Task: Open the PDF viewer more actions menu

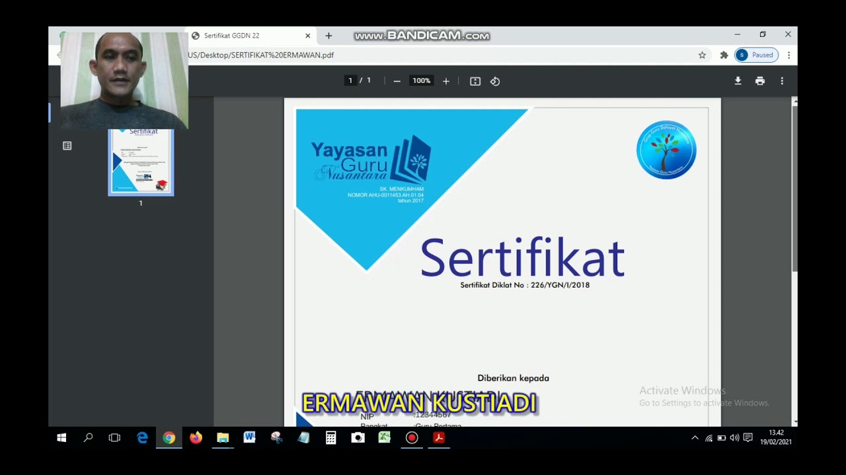Action: pos(782,80)
